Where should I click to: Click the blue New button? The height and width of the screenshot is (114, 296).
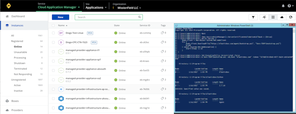click(60, 17)
